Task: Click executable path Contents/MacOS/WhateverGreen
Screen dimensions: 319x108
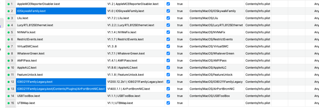Action: pos(216,53)
